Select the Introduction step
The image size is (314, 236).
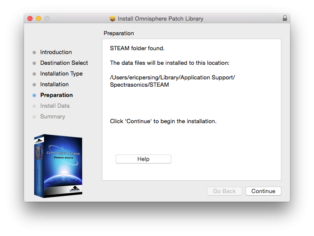point(56,52)
